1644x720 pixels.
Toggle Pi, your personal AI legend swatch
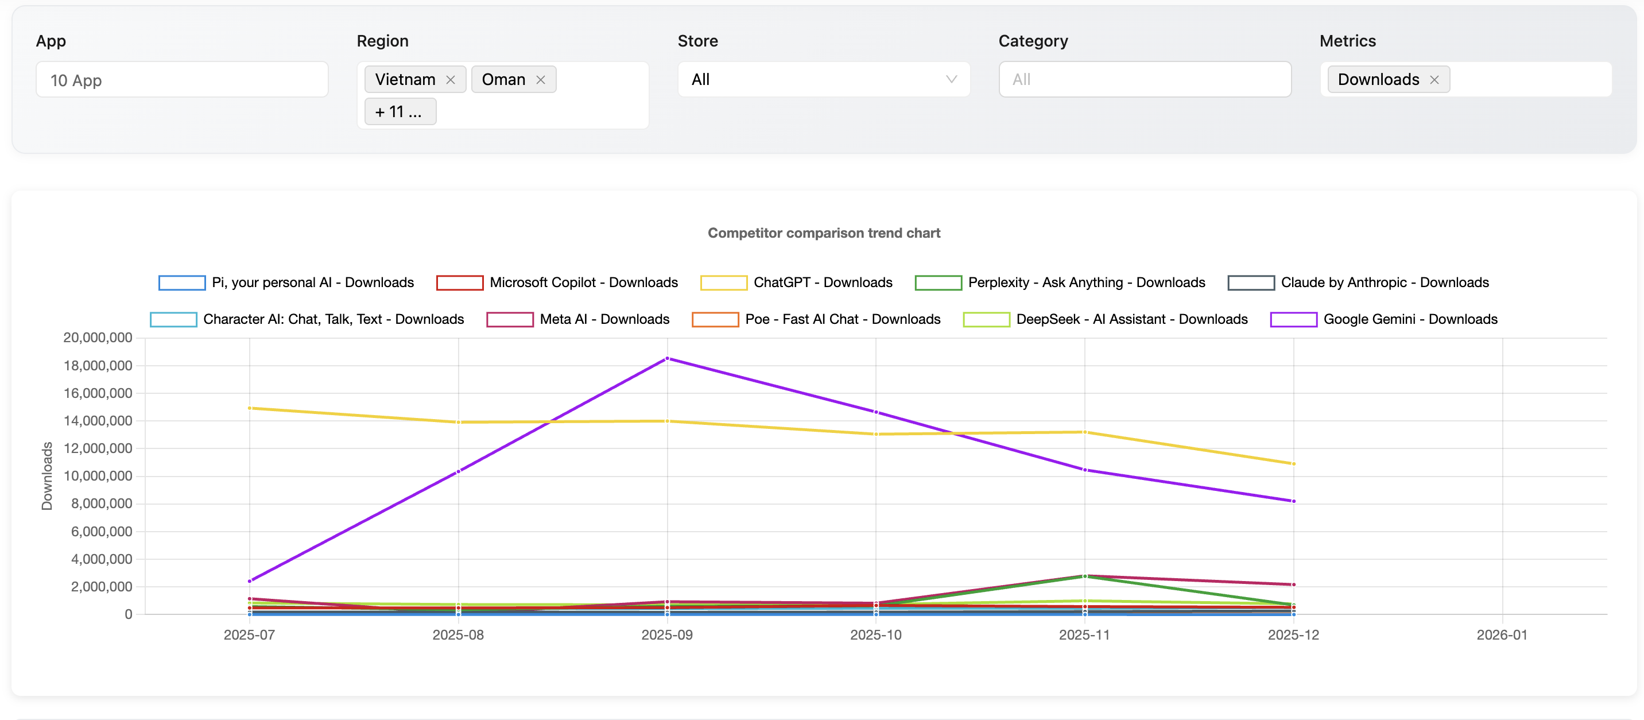(x=182, y=282)
